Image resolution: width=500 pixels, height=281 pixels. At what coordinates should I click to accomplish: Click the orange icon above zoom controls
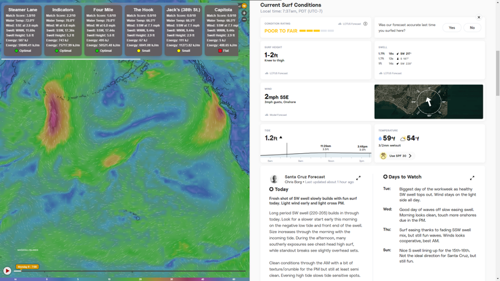point(244,5)
